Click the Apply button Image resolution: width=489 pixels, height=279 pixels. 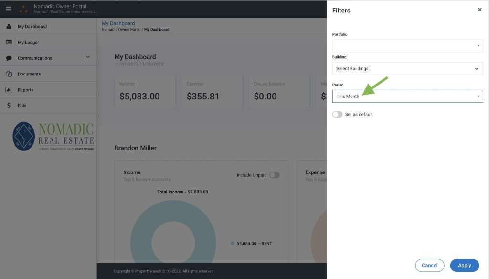(x=464, y=266)
